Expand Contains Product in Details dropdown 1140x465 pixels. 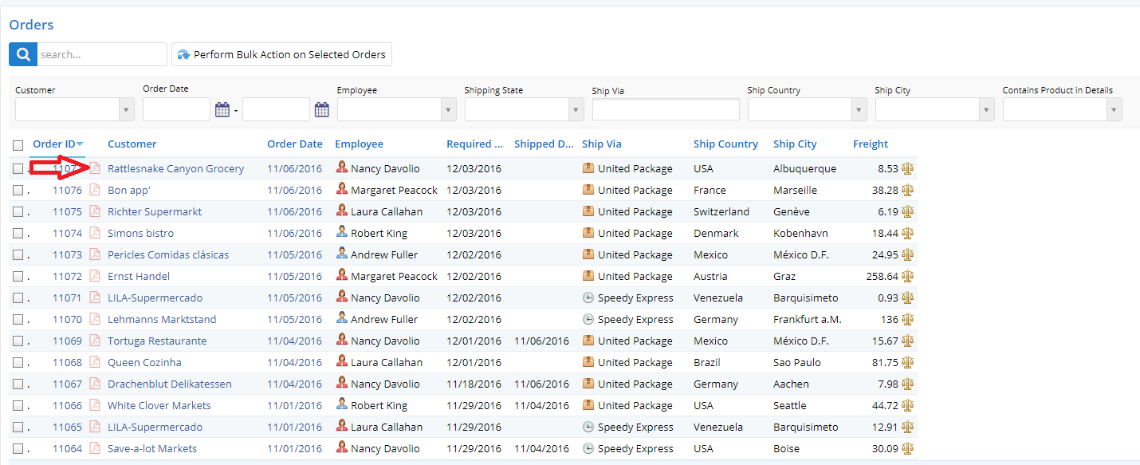[1114, 109]
